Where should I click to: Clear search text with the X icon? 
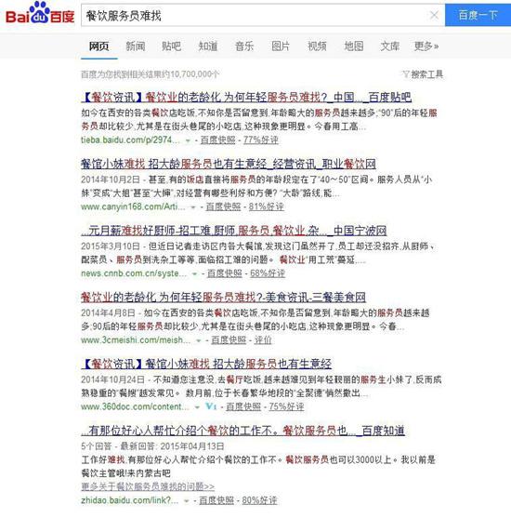[434, 15]
